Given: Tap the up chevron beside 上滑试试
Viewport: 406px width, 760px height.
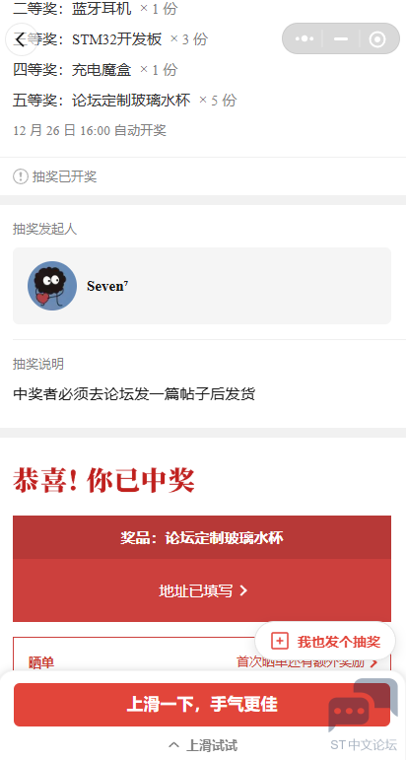Looking at the screenshot, I should (x=174, y=745).
